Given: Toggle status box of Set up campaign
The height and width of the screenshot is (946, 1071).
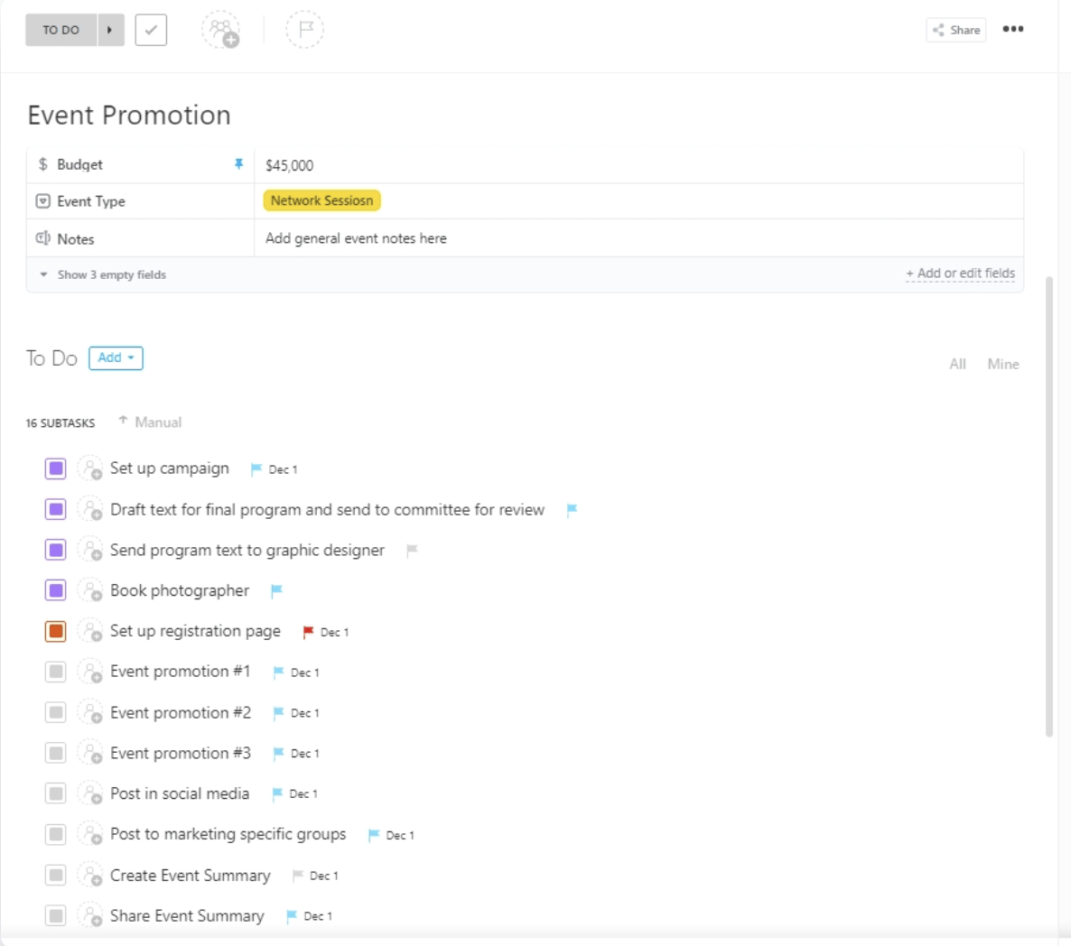Looking at the screenshot, I should tap(56, 468).
